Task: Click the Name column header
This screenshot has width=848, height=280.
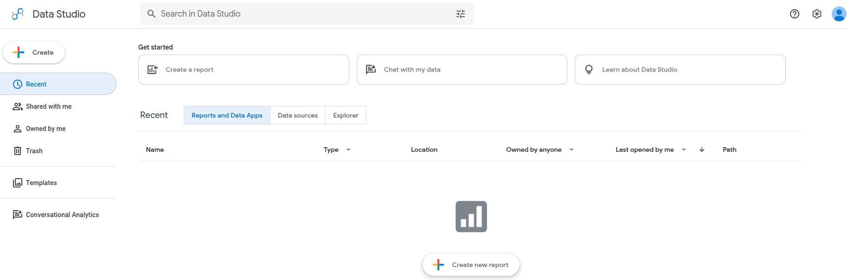Action: [155, 149]
